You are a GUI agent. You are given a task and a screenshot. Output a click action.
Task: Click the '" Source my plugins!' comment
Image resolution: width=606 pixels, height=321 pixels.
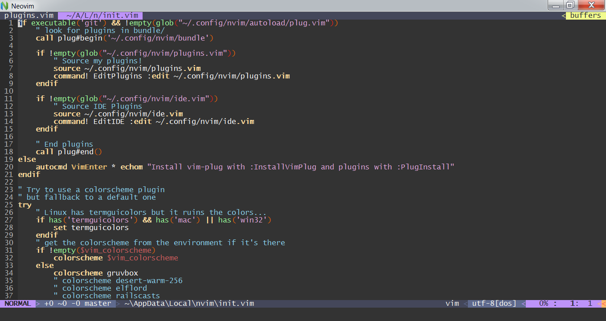click(x=98, y=61)
